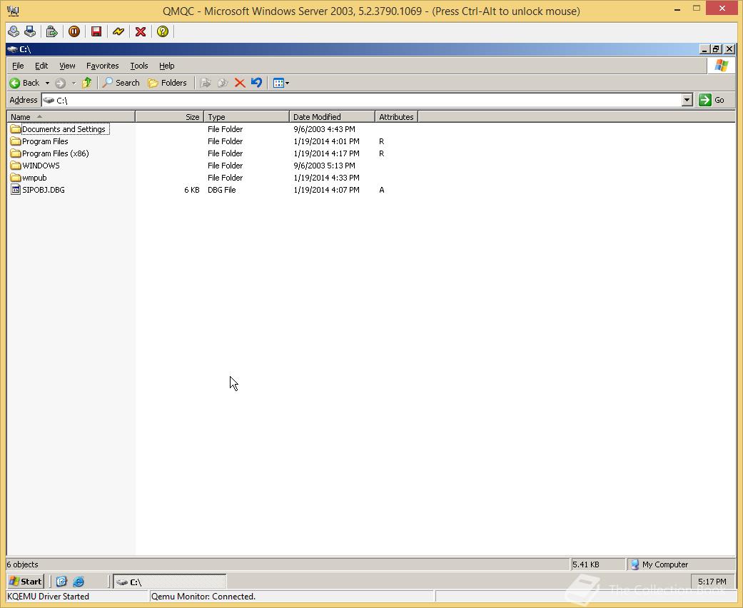Click the 5:17 PM taskbar clock

click(712, 582)
